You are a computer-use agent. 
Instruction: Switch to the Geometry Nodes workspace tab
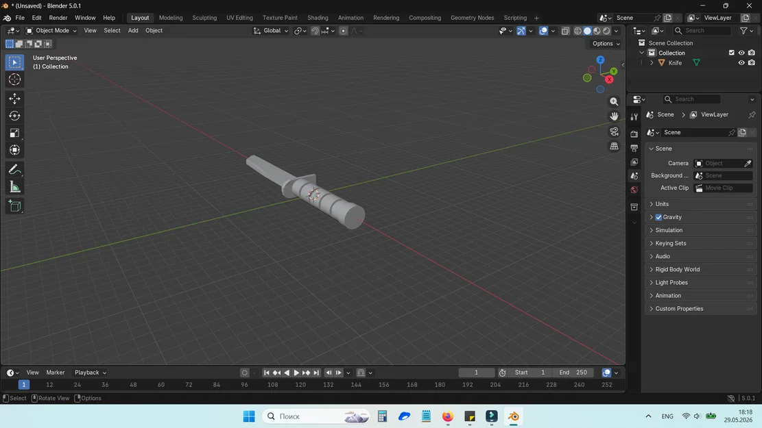(472, 18)
